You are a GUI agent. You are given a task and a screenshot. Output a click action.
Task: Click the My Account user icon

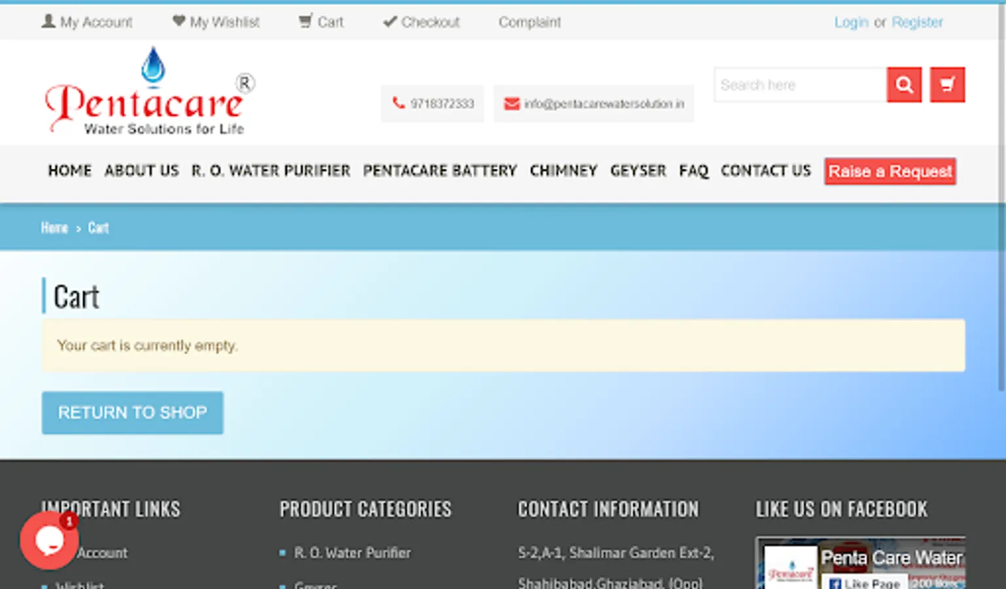pos(48,22)
